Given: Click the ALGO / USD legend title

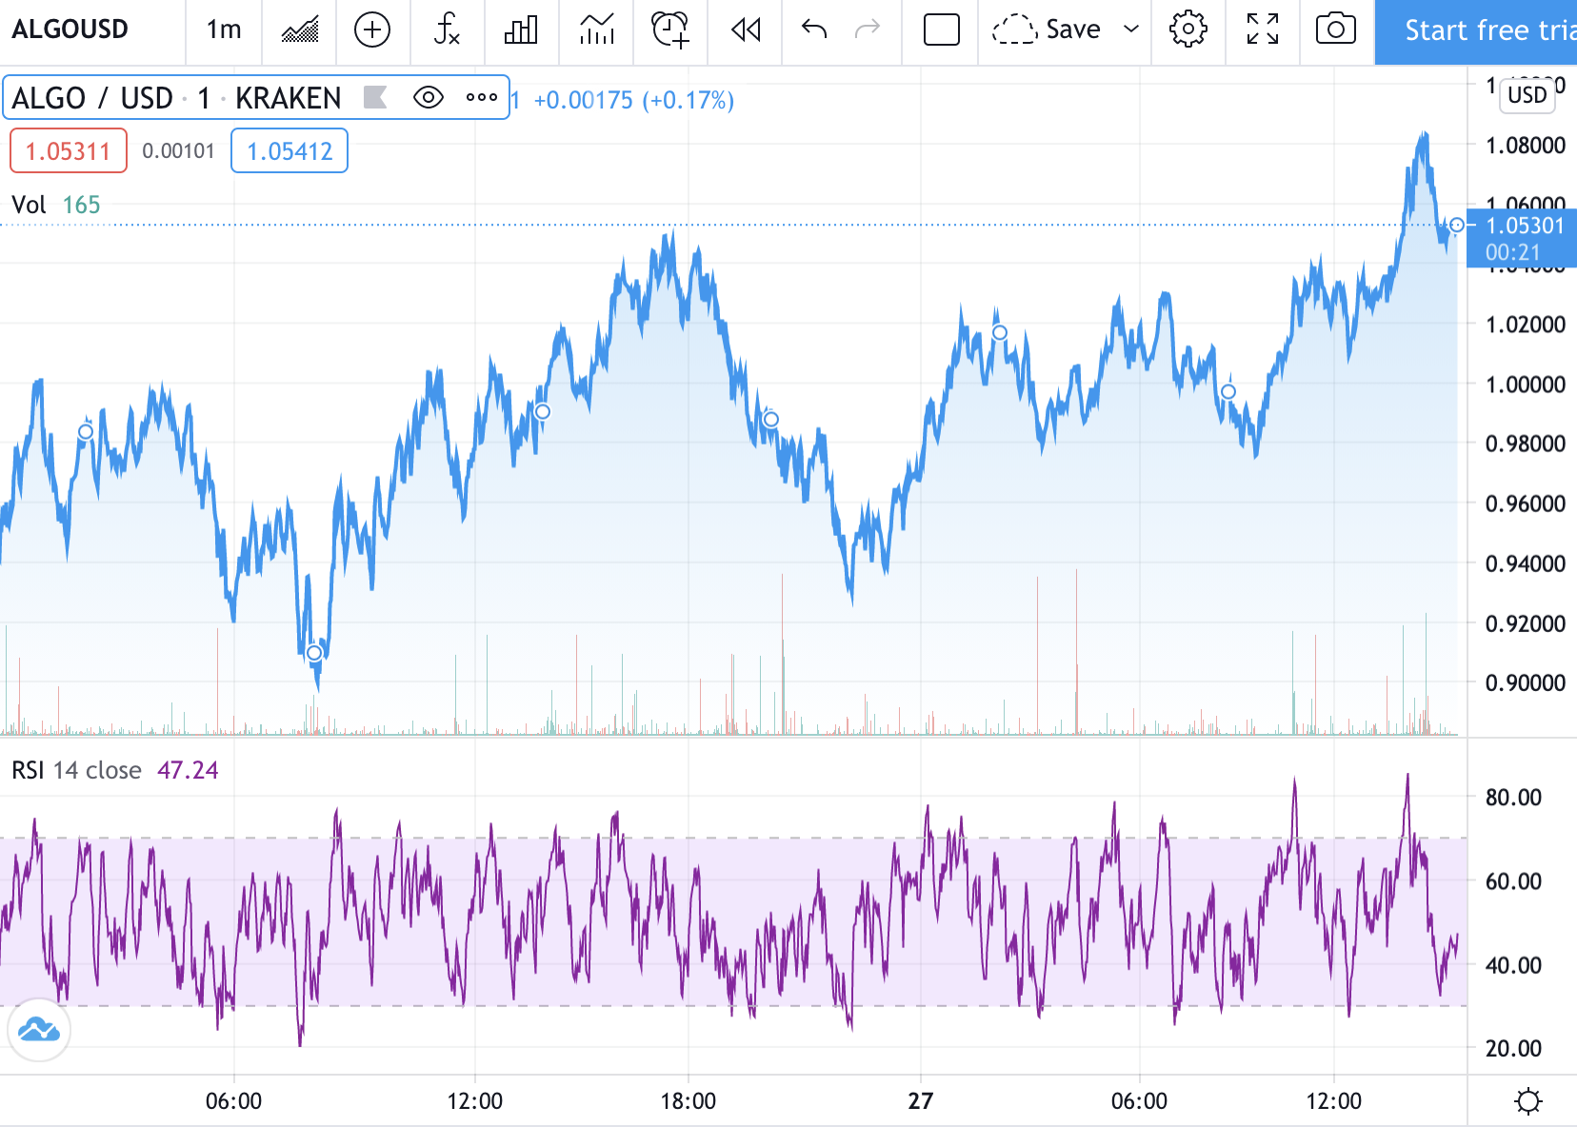Looking at the screenshot, I should pos(176,98).
